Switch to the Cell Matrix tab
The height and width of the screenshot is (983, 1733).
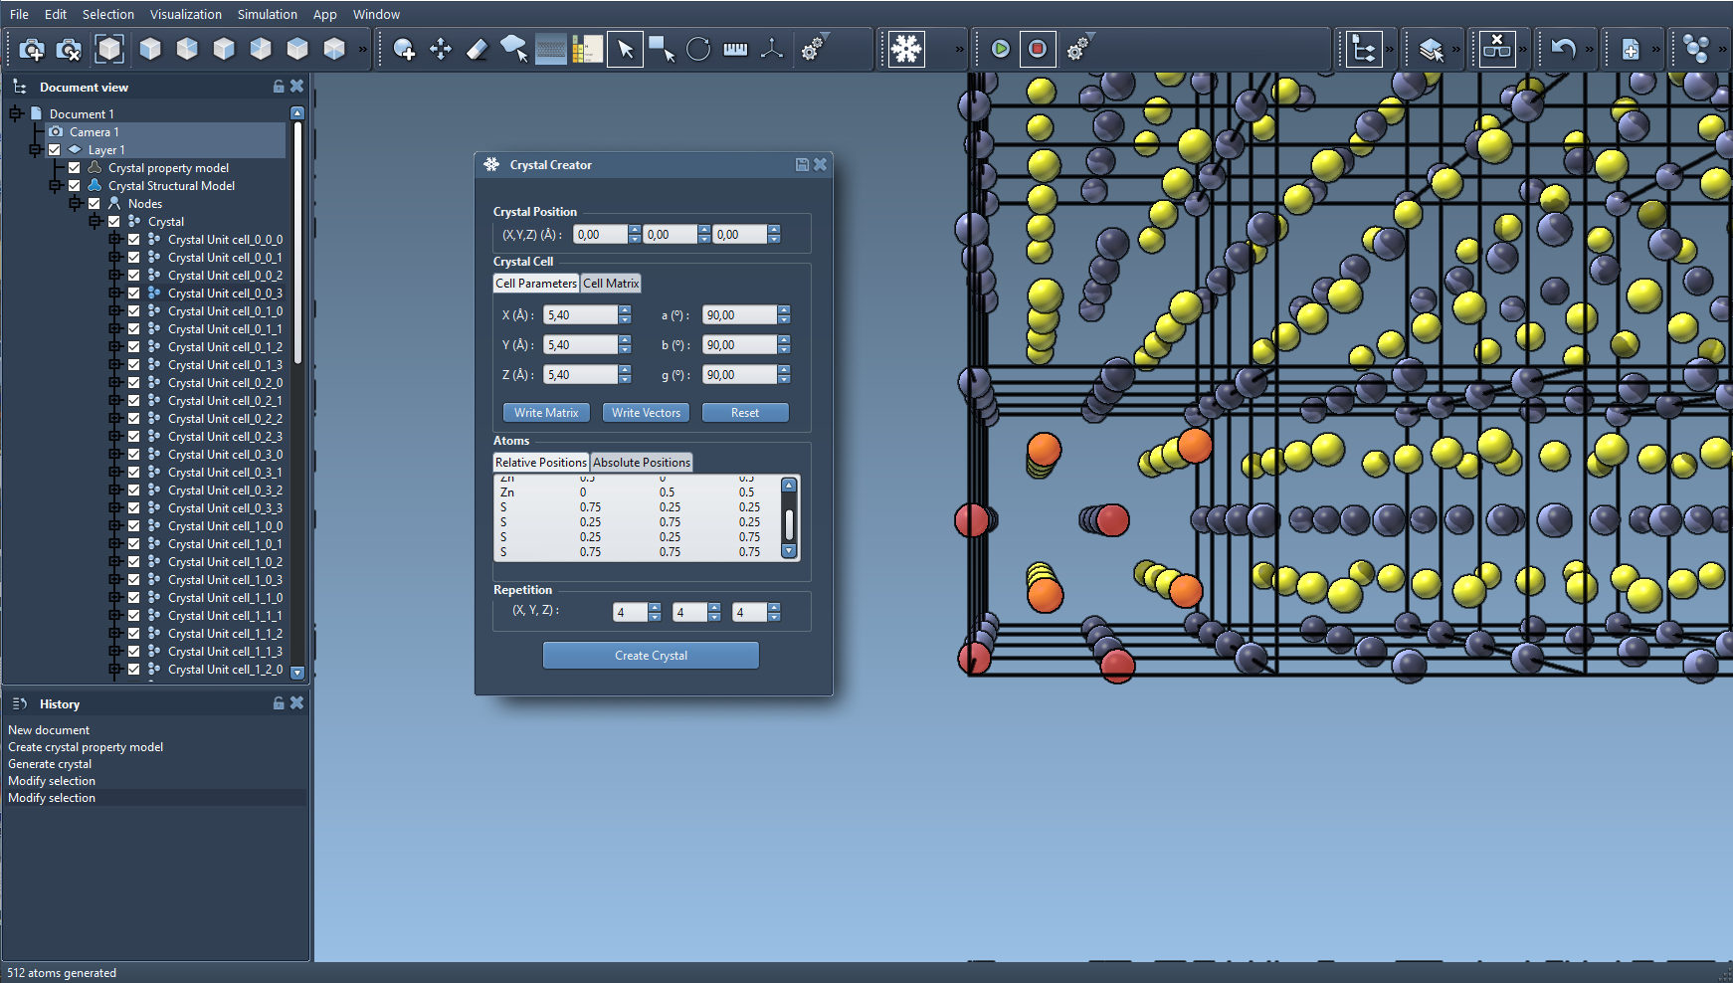click(611, 284)
